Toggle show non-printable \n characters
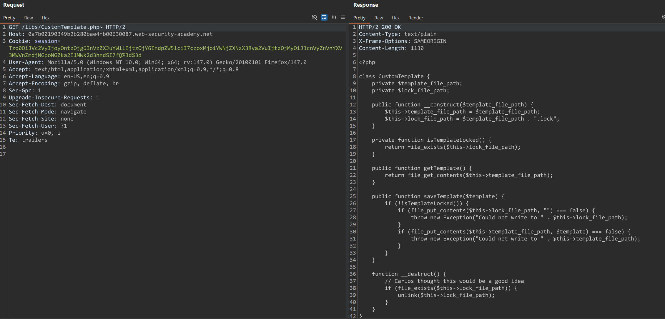665x319 pixels. pyautogui.click(x=334, y=17)
